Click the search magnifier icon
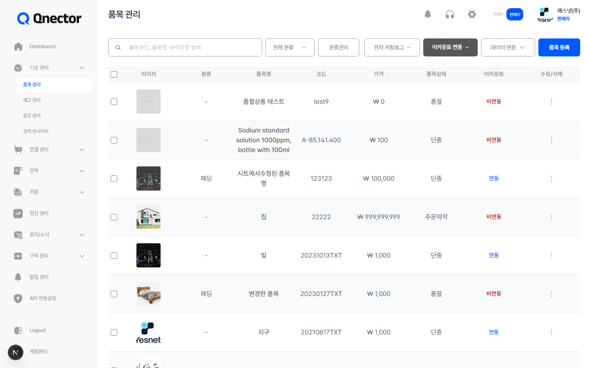Viewport: 590px width, 368px height. click(118, 47)
